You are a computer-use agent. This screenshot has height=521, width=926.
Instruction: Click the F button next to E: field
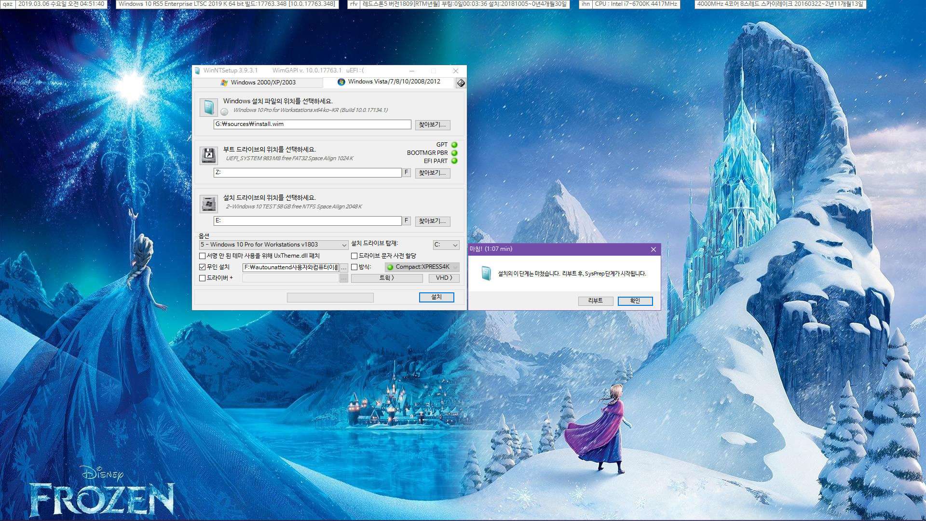(x=407, y=221)
